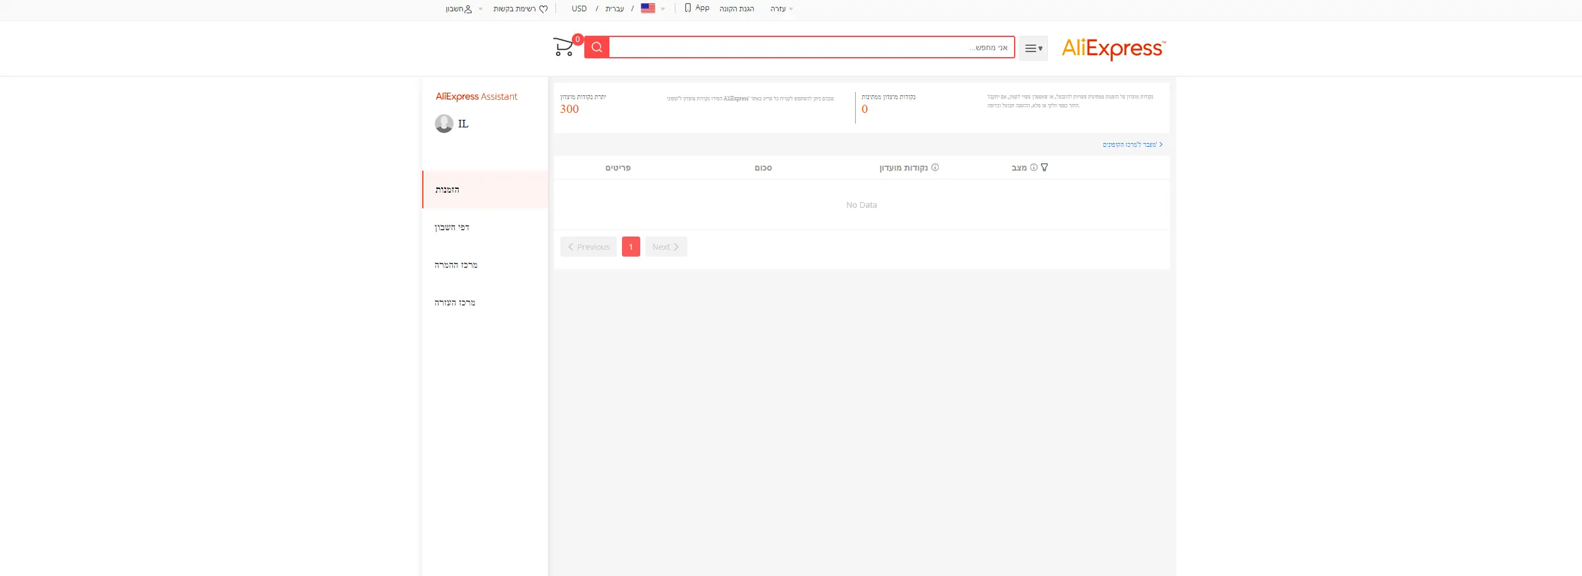Click the USD currency label

tap(579, 9)
